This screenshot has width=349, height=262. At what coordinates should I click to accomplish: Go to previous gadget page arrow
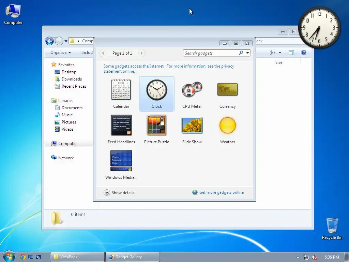(103, 53)
